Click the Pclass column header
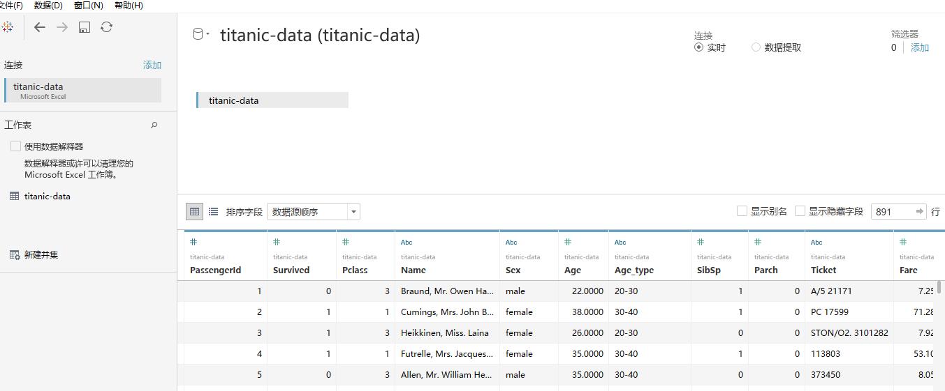Screen dimensions: 945x391 pos(355,270)
